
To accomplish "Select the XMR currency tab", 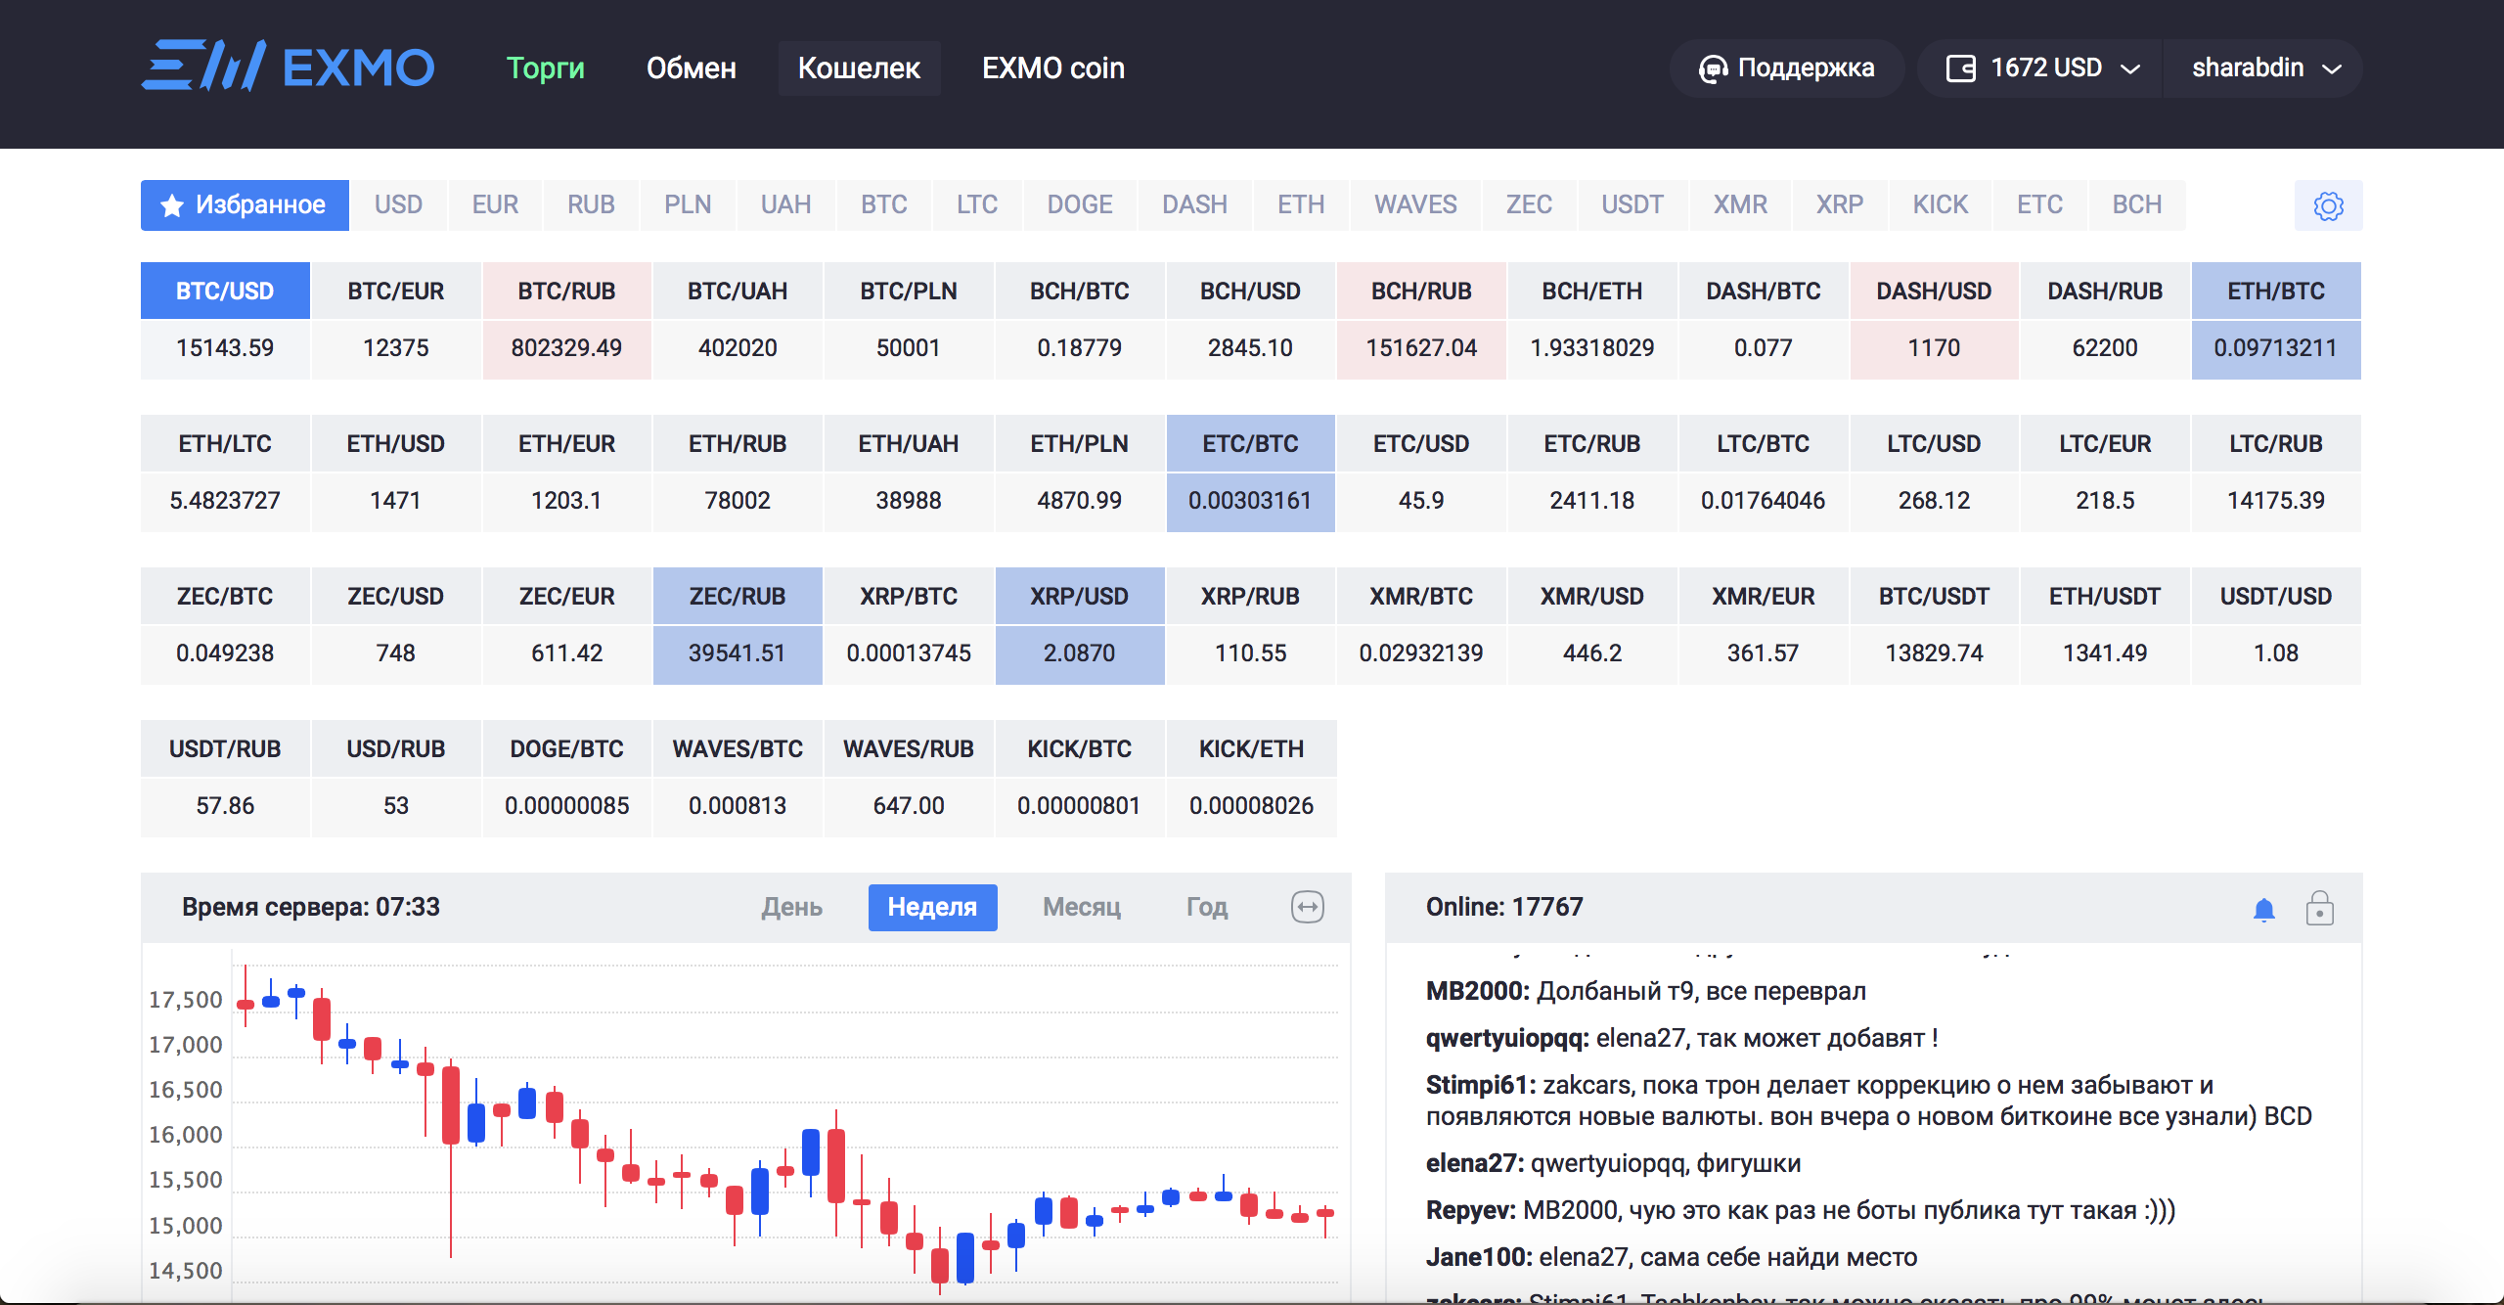I will (1740, 205).
